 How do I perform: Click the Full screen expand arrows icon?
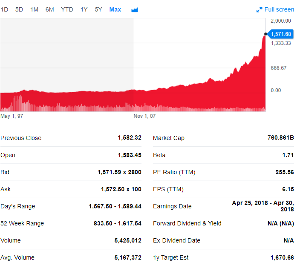(259, 10)
